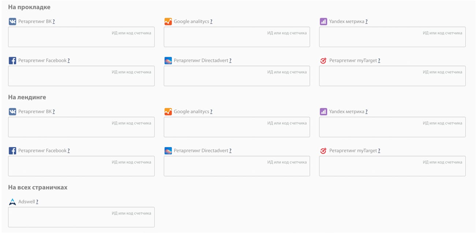Screen dimensions: 476x238
Task: Open help "?" next to Adswell
Action: point(37,202)
